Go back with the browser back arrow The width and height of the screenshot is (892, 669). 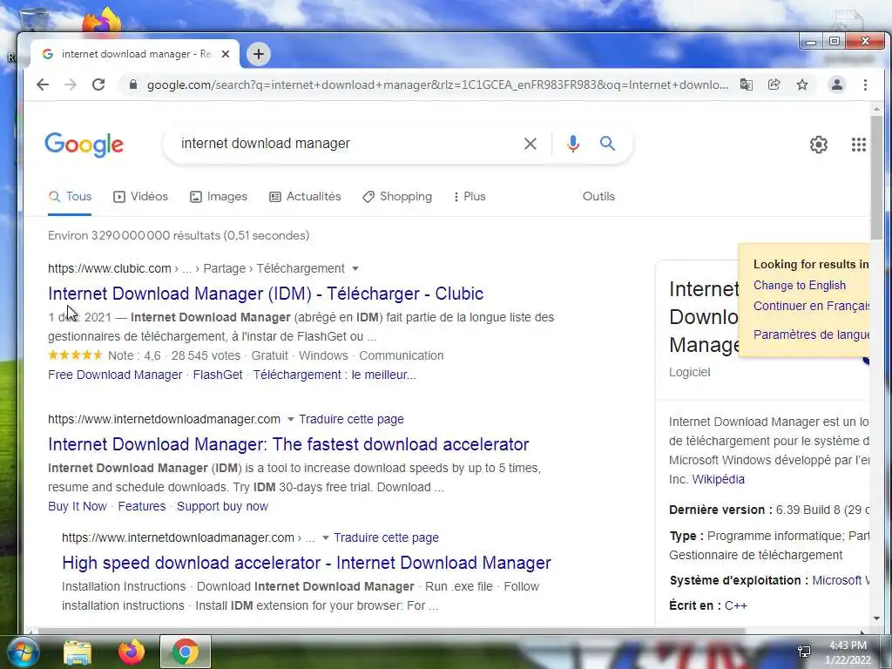pos(43,84)
